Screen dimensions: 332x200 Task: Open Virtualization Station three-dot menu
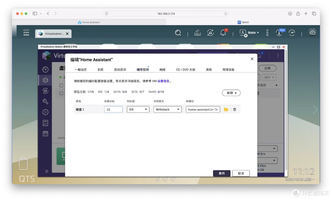[x=278, y=56]
